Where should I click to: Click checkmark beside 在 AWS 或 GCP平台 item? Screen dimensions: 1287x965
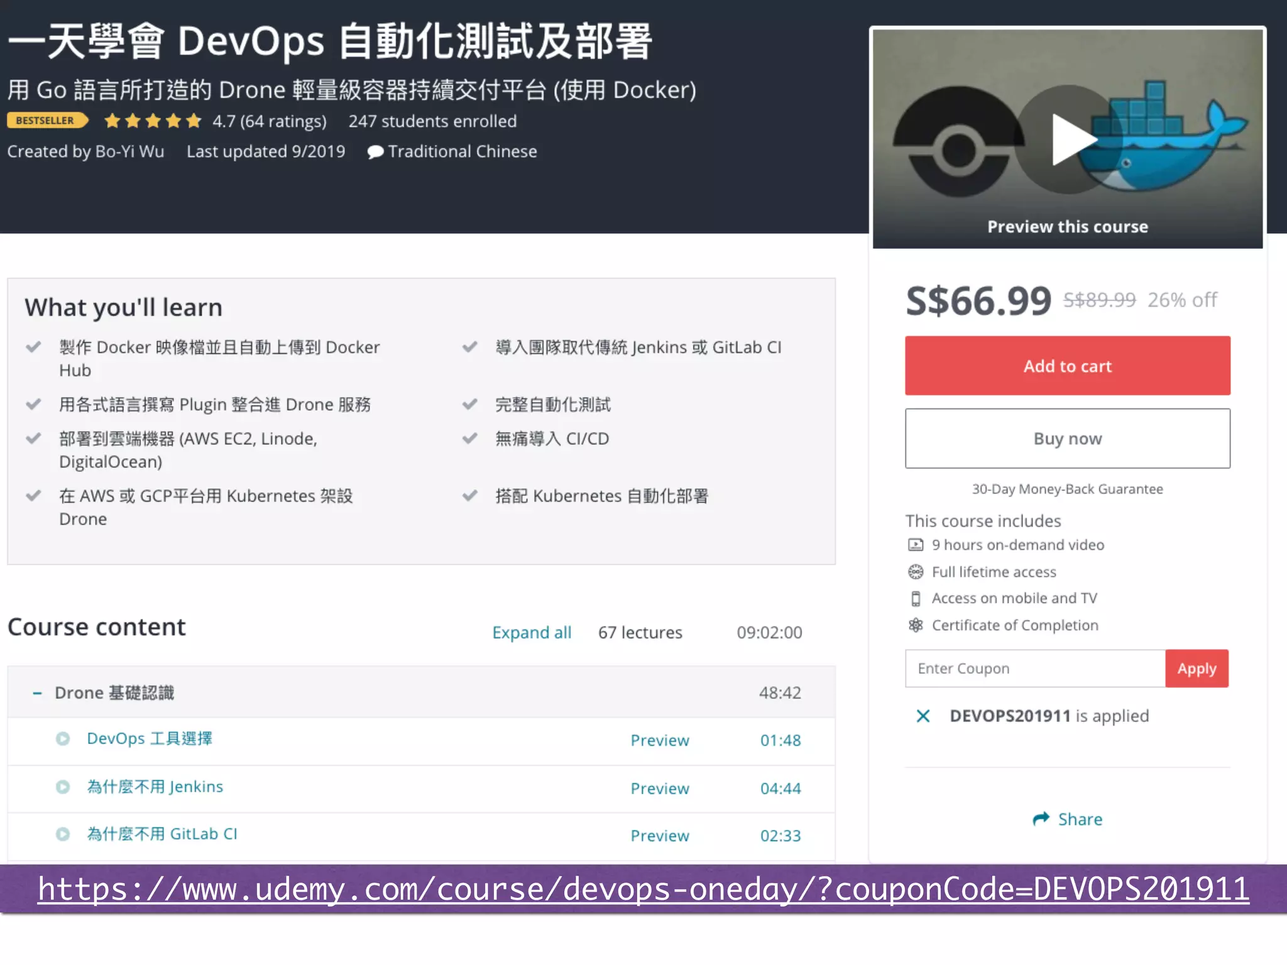coord(33,496)
